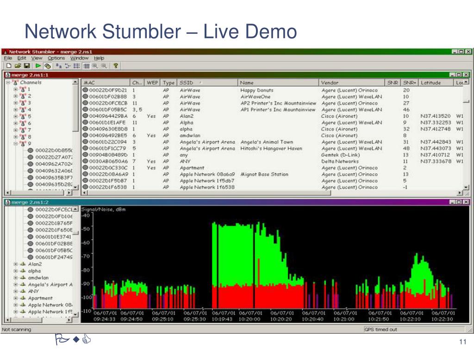Click the New document toolbar icon
The width and height of the screenshot is (474, 356).
(x=9, y=66)
